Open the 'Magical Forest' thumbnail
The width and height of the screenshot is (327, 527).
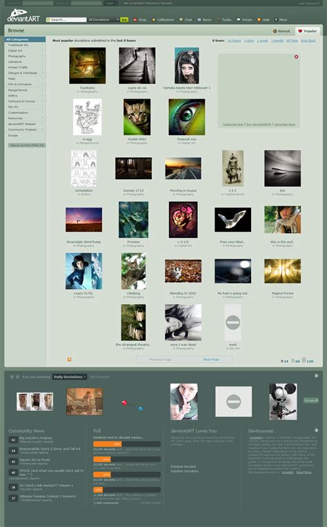point(282,271)
